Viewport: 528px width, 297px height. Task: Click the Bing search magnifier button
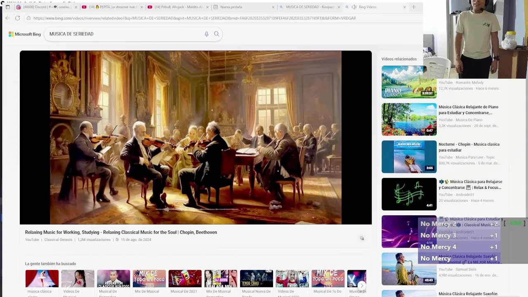[x=217, y=34]
